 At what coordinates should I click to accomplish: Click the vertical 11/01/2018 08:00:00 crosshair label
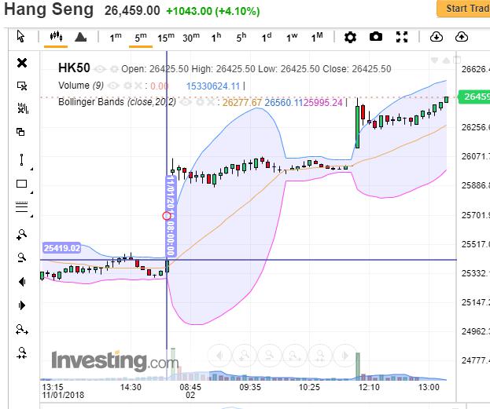[171, 216]
